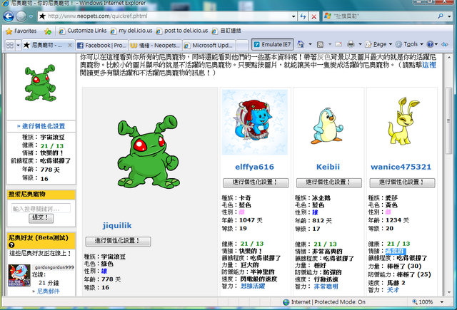Image resolution: width=457 pixels, height=310 pixels.
Task: Open my del.icio.us favorite link
Action: (x=131, y=31)
